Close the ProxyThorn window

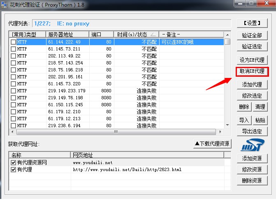pyautogui.click(x=266, y=3)
